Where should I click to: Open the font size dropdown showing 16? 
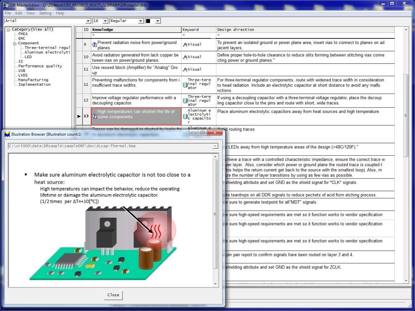pyautogui.click(x=106, y=21)
